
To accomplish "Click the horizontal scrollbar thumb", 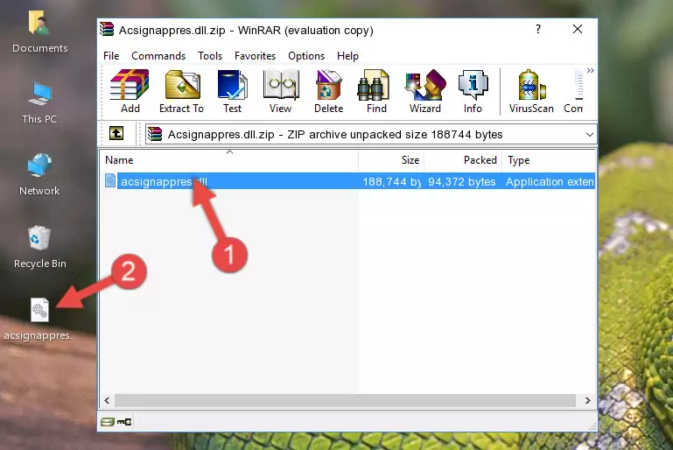I will (x=345, y=401).
